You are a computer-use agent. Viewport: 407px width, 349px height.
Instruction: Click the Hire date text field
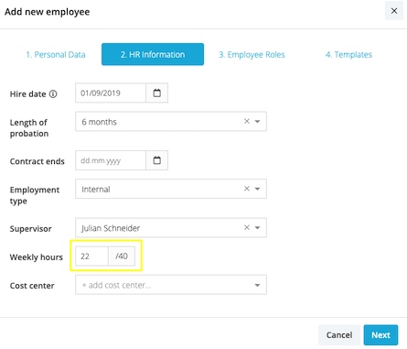(111, 93)
